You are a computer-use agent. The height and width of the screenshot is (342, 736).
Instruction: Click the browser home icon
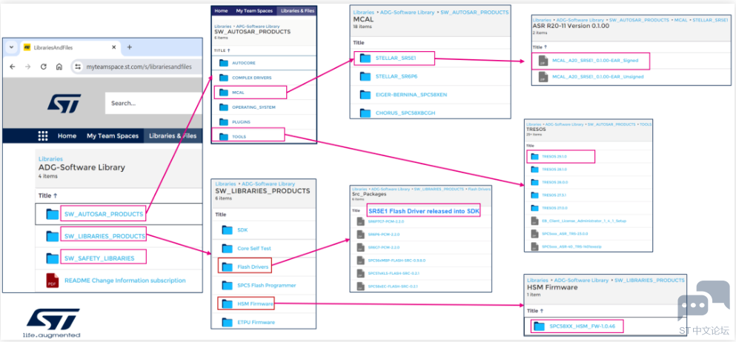point(59,67)
